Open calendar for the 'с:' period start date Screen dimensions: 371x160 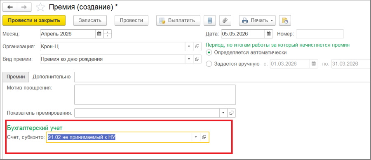(314, 64)
